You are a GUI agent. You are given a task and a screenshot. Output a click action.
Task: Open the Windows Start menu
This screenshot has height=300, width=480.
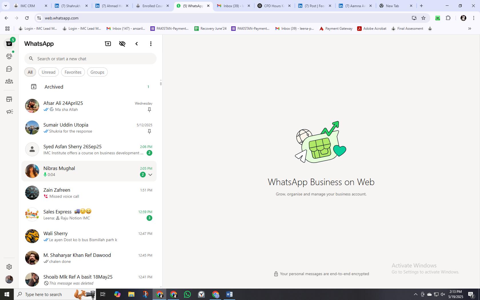7,294
